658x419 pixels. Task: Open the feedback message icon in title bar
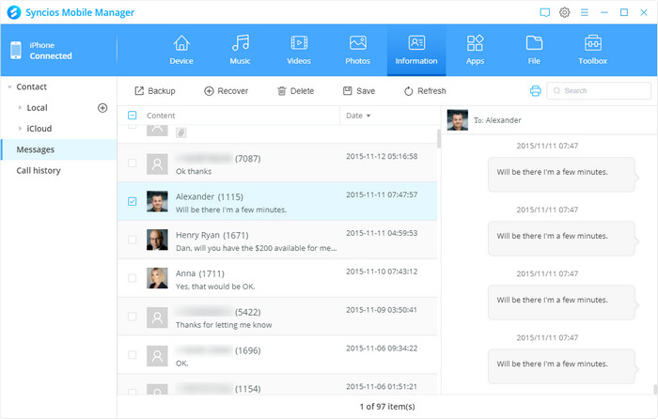pos(544,12)
